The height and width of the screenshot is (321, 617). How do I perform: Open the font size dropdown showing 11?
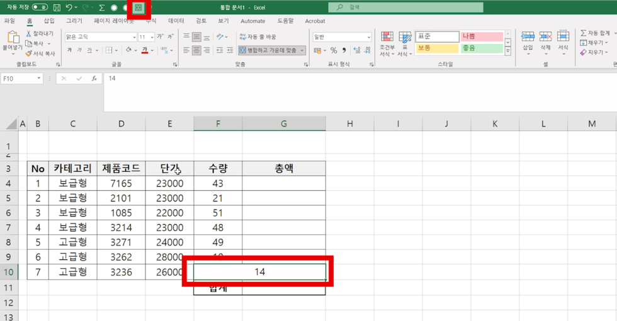[x=152, y=37]
